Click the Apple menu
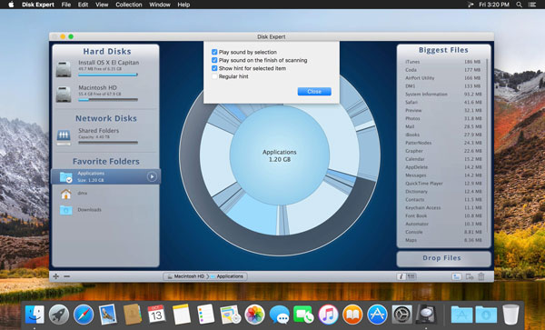545x330 pixels. tap(11, 5)
